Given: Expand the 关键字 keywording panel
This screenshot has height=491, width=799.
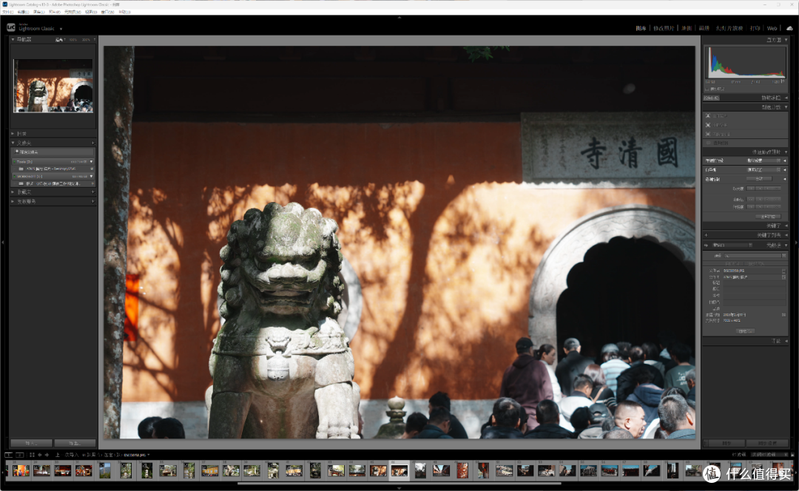Looking at the screenshot, I should click(786, 226).
